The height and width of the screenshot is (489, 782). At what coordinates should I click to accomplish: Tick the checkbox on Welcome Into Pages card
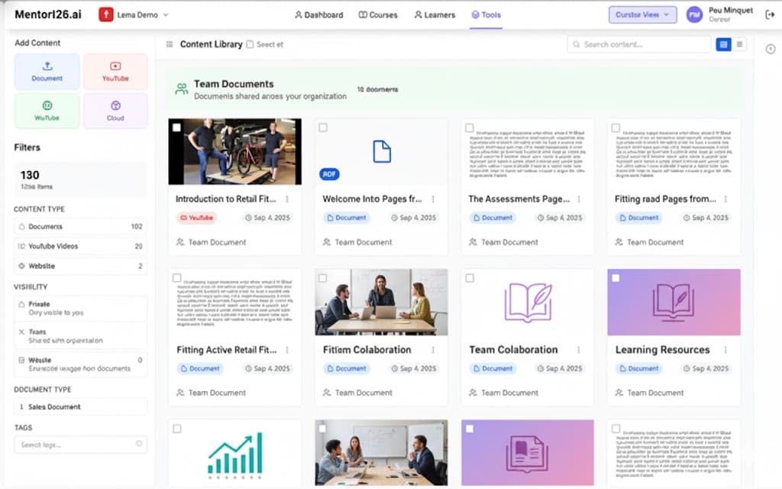coord(323,128)
